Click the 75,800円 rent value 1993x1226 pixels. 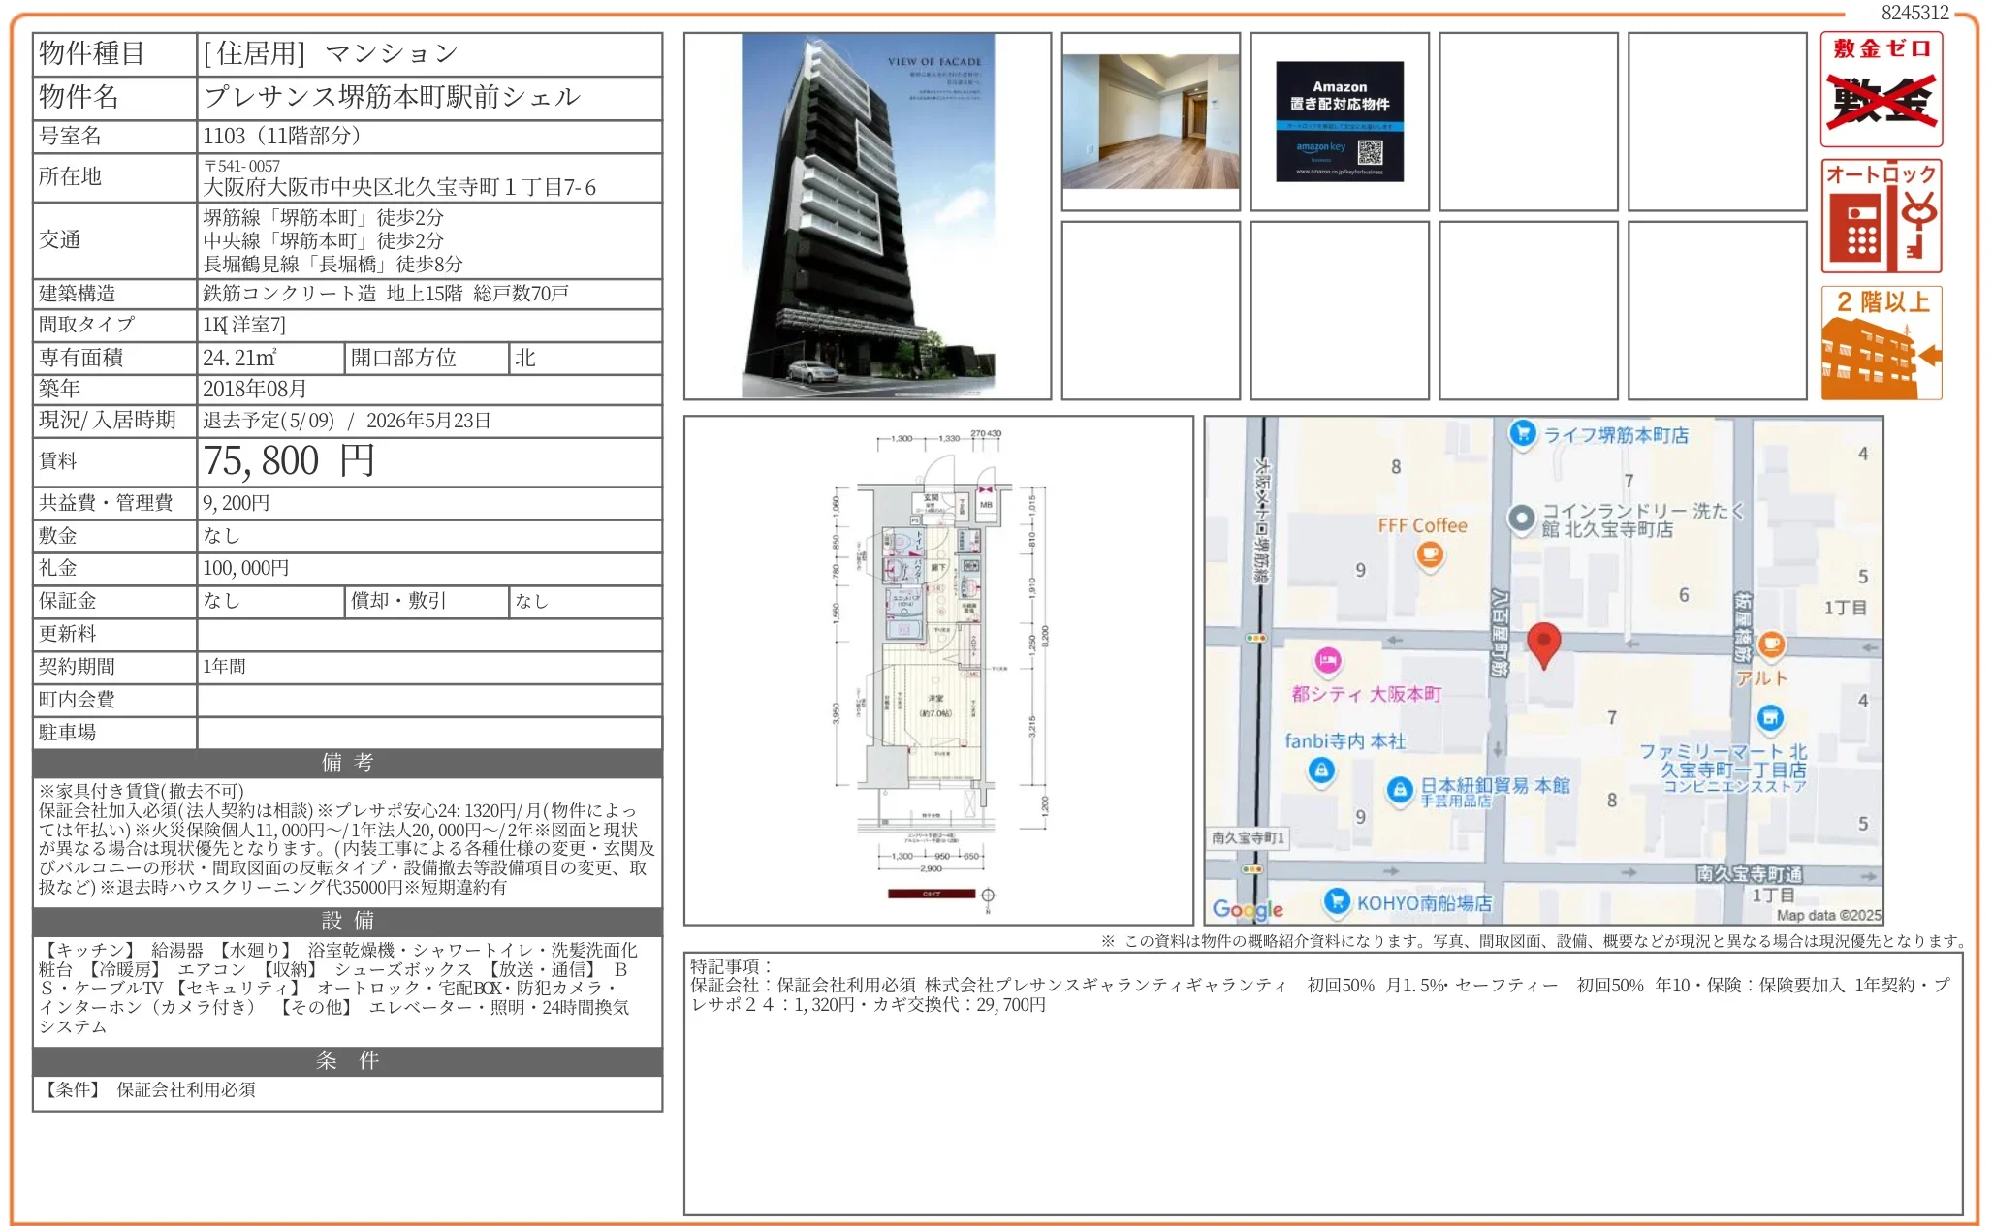[x=289, y=461]
